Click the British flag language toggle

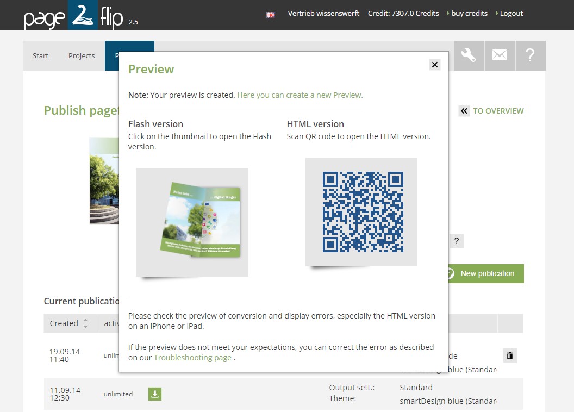pyautogui.click(x=270, y=15)
